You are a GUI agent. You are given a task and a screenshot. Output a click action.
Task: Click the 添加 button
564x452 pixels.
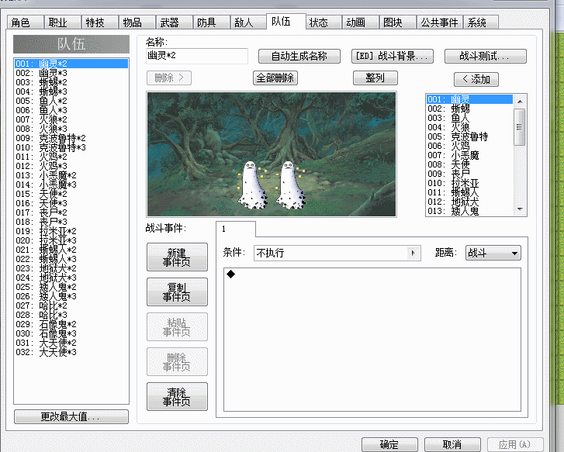point(476,79)
